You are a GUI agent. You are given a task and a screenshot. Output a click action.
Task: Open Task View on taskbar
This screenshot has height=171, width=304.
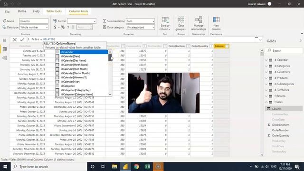pos(103,167)
